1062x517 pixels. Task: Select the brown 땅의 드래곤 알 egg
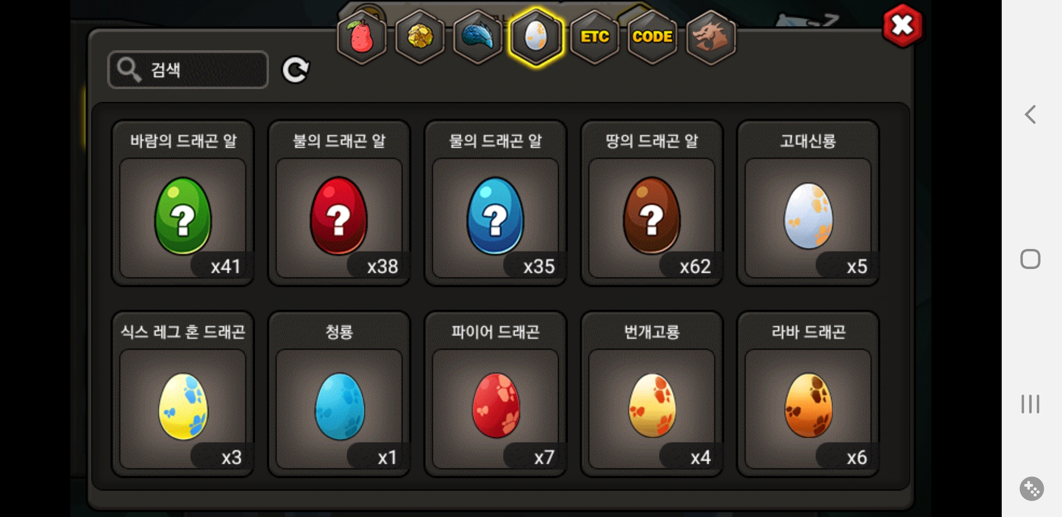coord(652,203)
